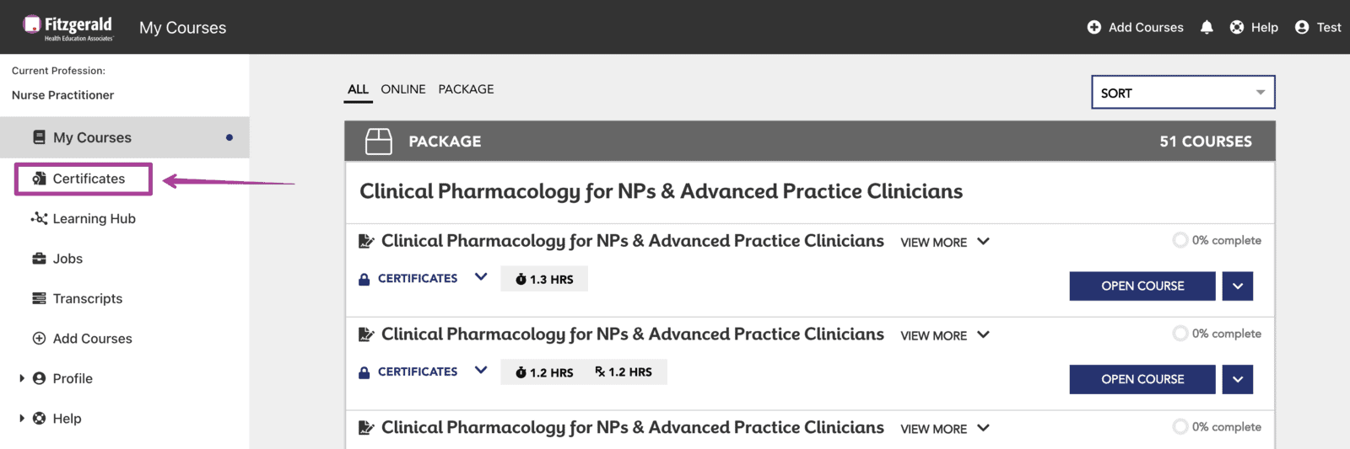Viewport: 1350px width, 449px height.
Task: Open Certificates in the sidebar
Action: 84,179
